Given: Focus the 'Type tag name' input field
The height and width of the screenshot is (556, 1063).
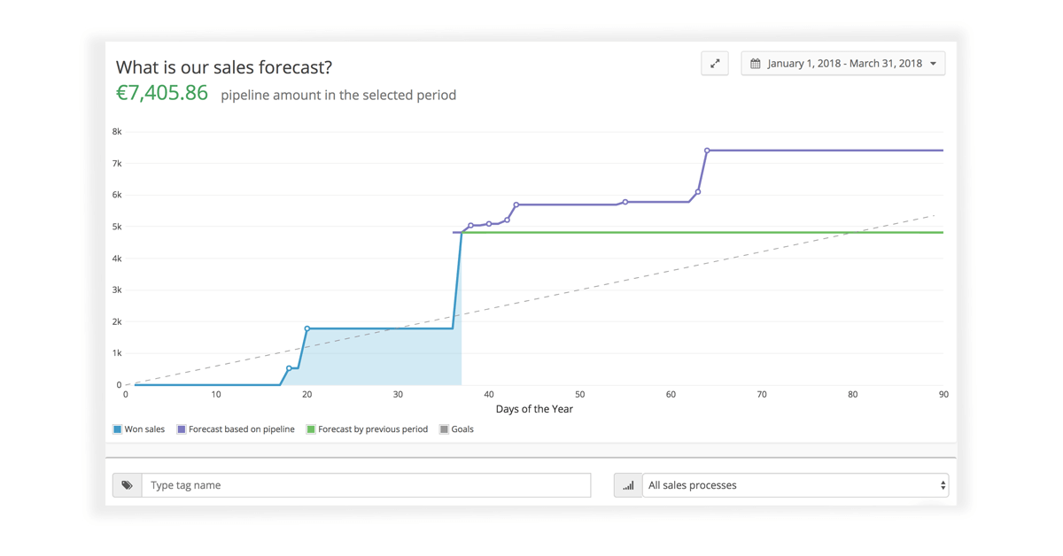Looking at the screenshot, I should click(367, 485).
